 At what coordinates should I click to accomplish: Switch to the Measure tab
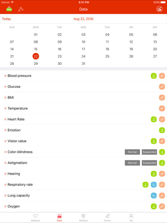coord(35,218)
